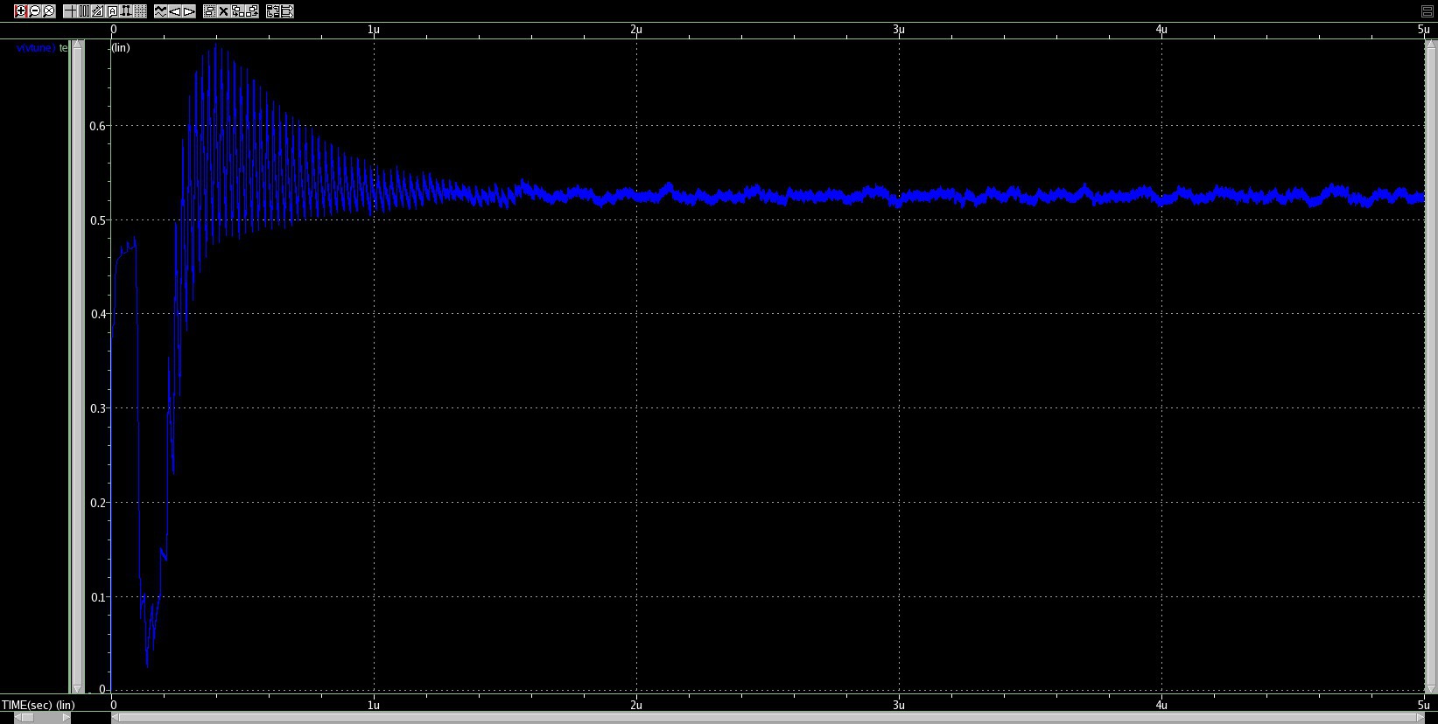The image size is (1438, 724).
Task: Click the zoom out magnifier icon
Action: point(35,11)
